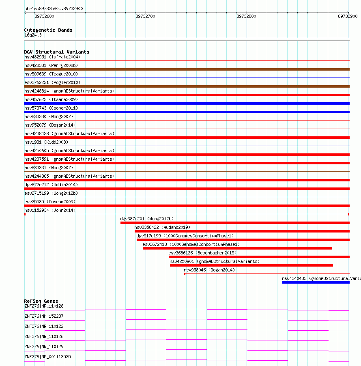Select nsv4240433 gnomAD variant label
361x366 pixels.
tap(321, 278)
